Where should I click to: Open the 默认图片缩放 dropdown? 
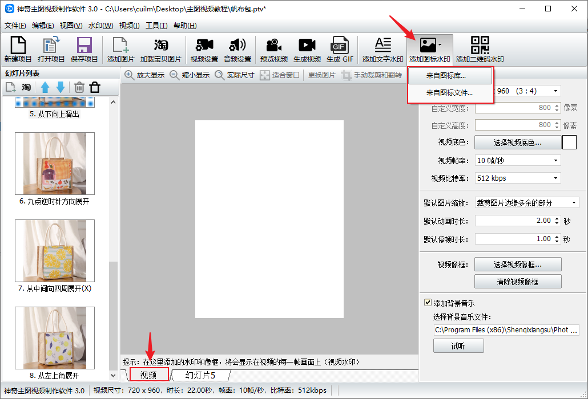526,203
